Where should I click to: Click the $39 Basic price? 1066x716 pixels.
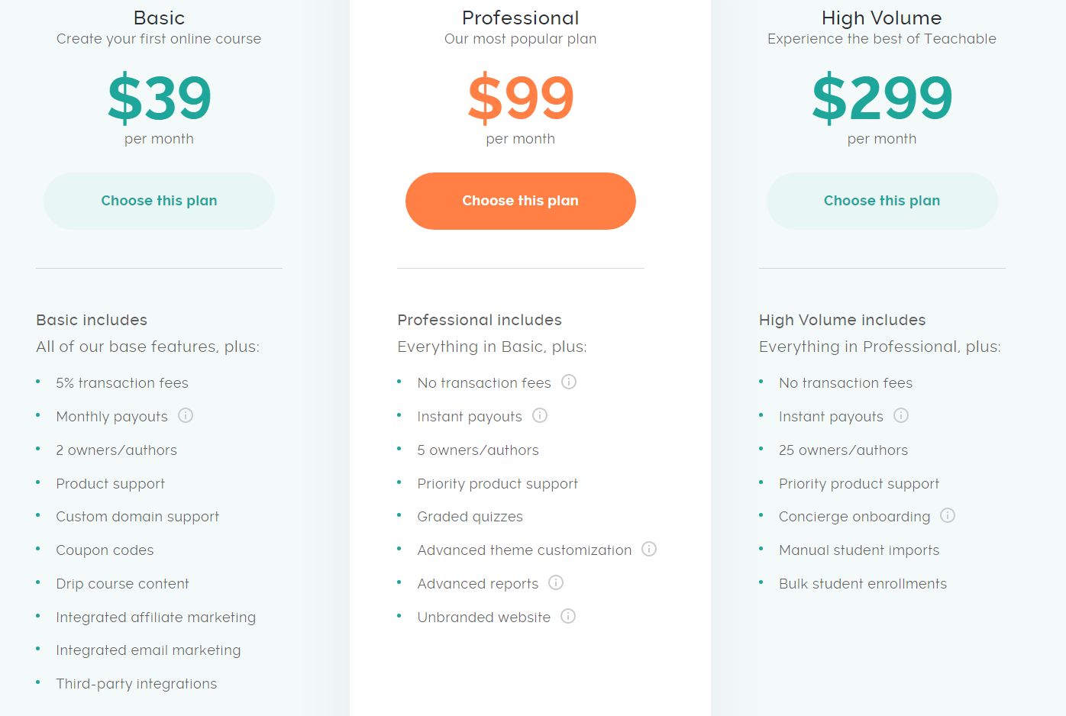point(159,98)
